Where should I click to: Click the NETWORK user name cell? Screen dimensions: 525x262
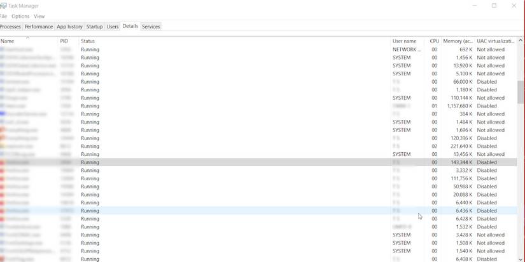407,49
